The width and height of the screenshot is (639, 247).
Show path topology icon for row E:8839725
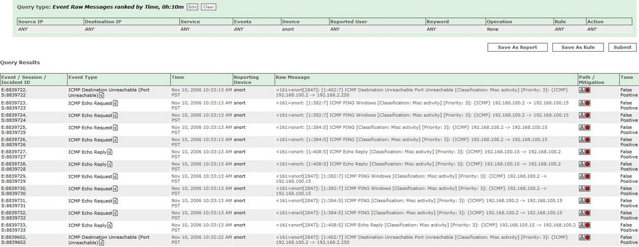(x=582, y=128)
